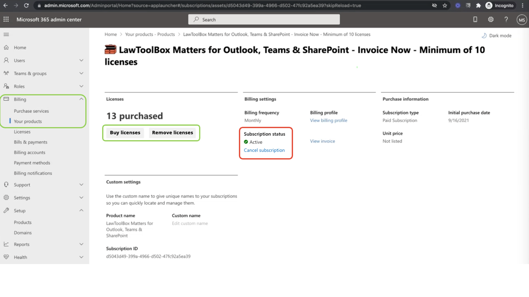Click the Buy licenses button
The height and width of the screenshot is (297, 529).
pos(125,133)
